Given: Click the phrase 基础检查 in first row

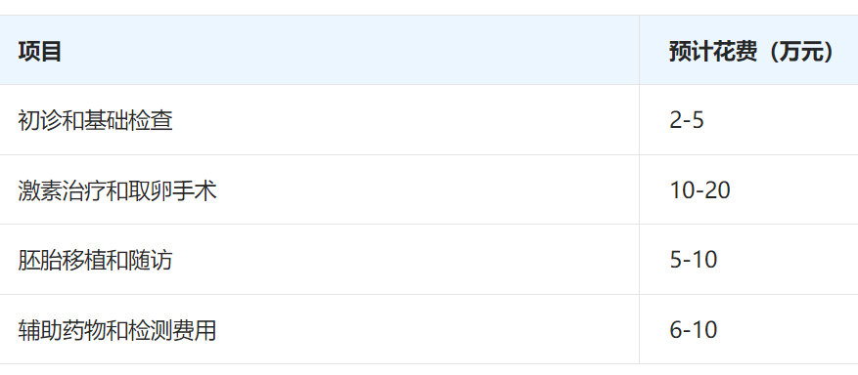Looking at the screenshot, I should pyautogui.click(x=128, y=121).
